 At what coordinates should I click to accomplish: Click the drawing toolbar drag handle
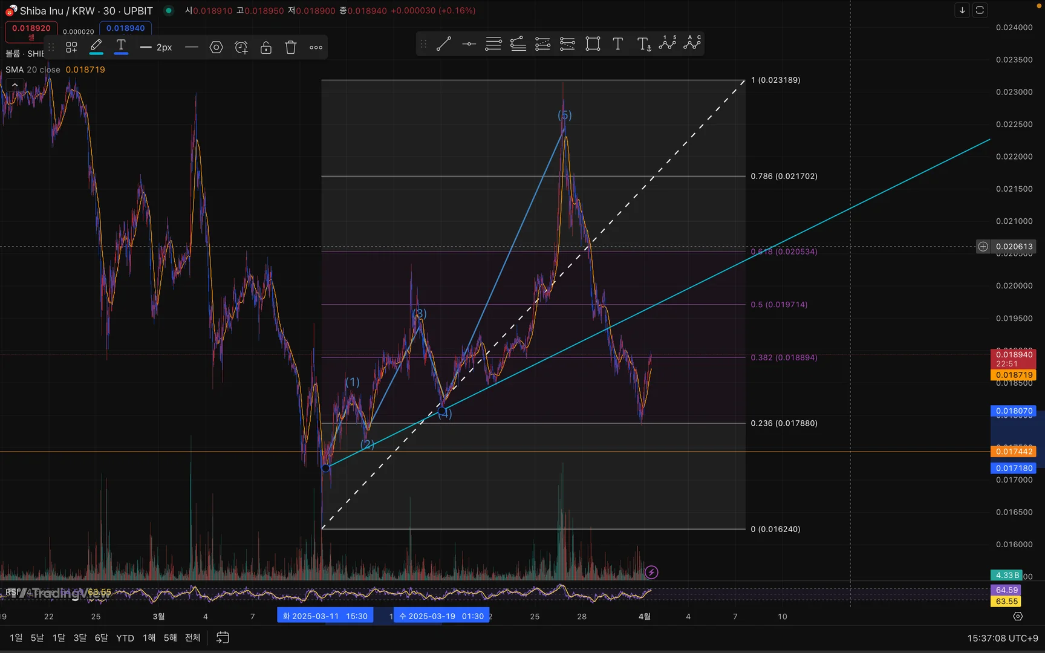coord(51,47)
